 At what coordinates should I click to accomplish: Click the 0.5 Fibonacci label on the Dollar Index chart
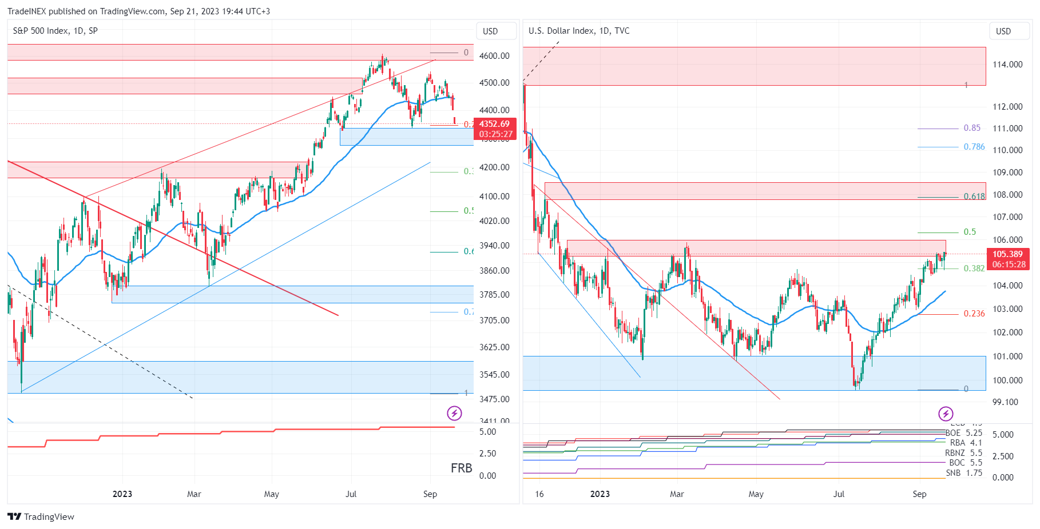pos(970,232)
